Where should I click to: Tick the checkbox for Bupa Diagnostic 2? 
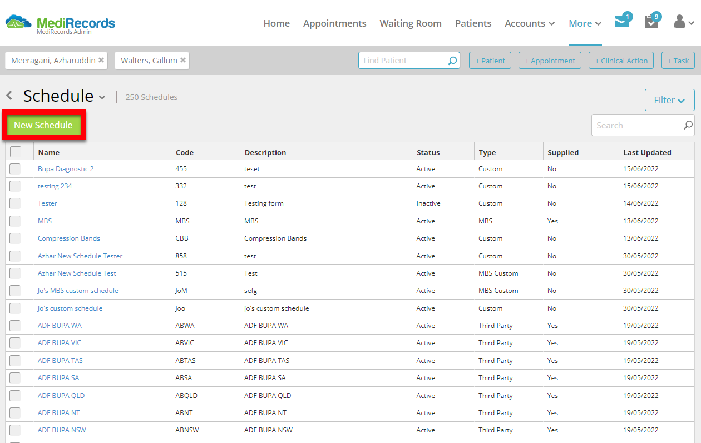[15, 169]
